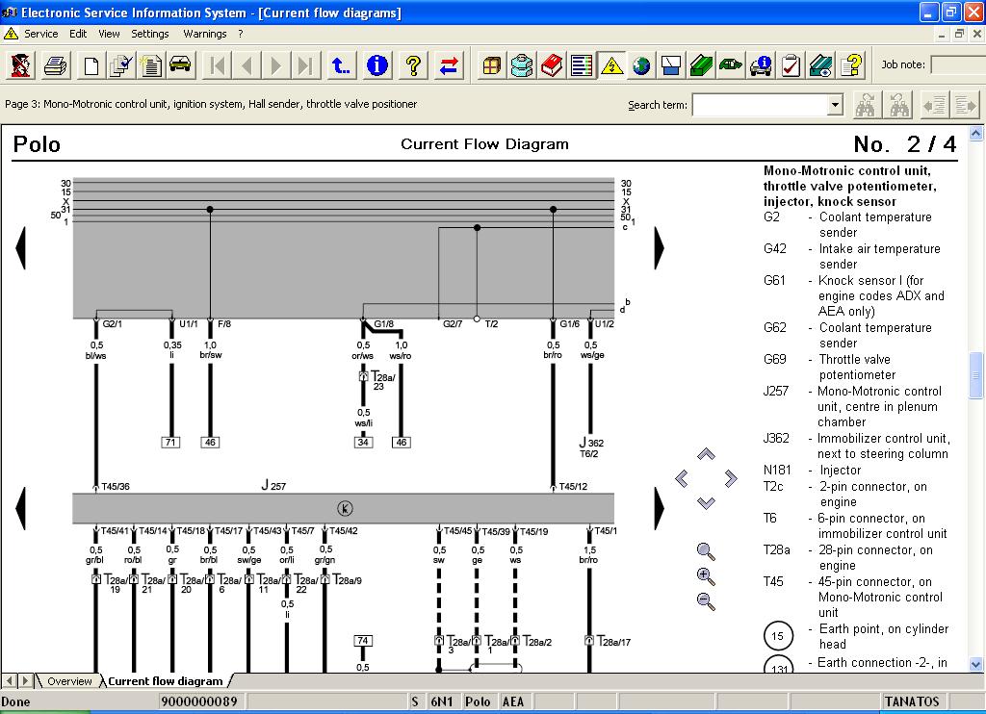Open the blue info circle icon
Viewport: 986px width, 714px height.
pos(377,65)
